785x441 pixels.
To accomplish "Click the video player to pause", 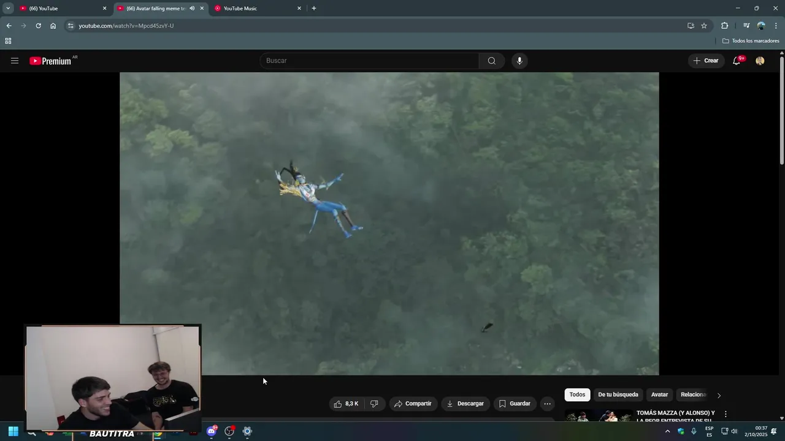I will 389,224.
